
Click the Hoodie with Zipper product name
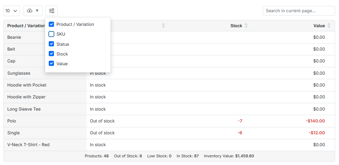click(26, 97)
